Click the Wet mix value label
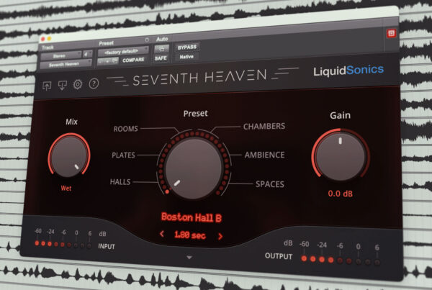 pyautogui.click(x=66, y=189)
